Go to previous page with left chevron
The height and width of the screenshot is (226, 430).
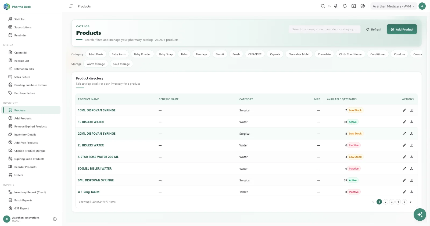pyautogui.click(x=373, y=202)
